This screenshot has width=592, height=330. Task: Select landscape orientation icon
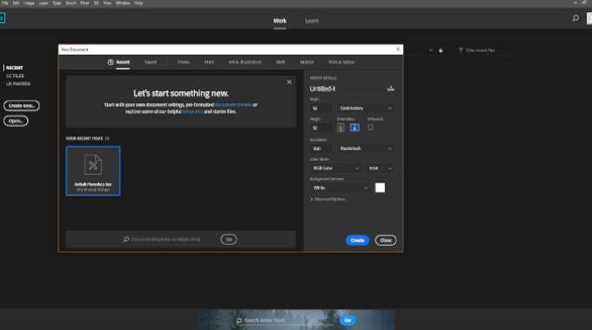pyautogui.click(x=354, y=128)
